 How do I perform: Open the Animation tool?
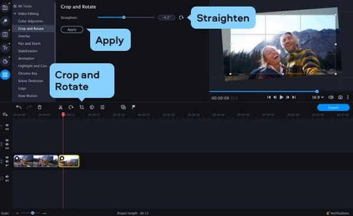pos(26,58)
